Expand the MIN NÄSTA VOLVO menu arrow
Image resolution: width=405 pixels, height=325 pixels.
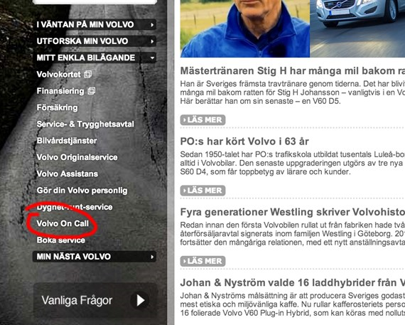click(x=152, y=257)
